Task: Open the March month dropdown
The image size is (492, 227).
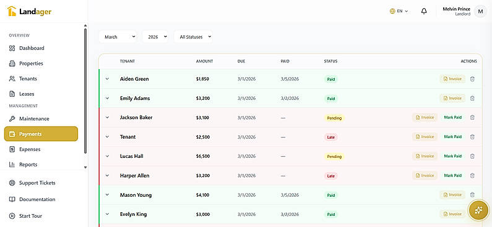Action: (118, 37)
